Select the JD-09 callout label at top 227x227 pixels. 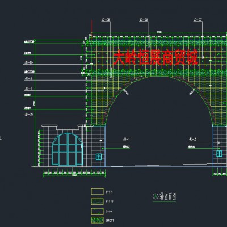(144, 20)
